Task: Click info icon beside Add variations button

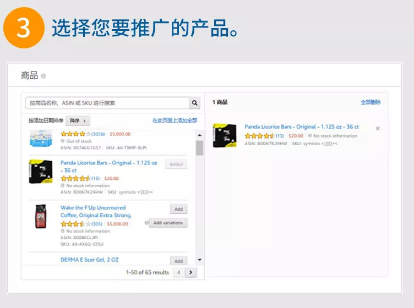Action: point(146,223)
